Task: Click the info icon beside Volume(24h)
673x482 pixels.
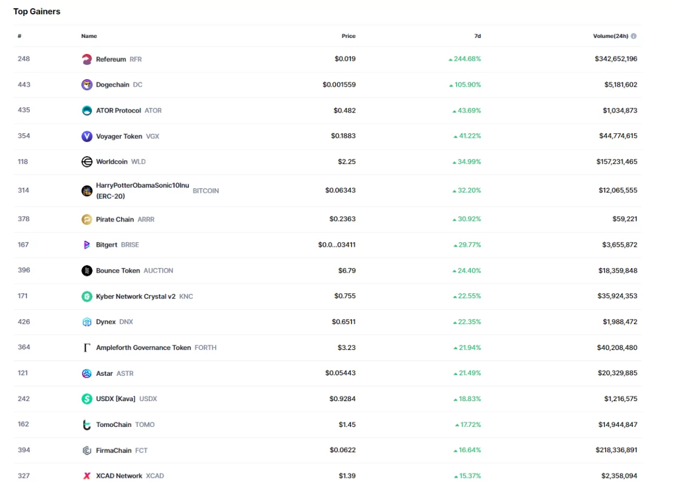Action: [x=634, y=36]
